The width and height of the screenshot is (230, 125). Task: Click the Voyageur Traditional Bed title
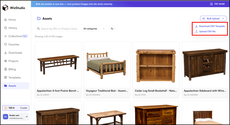tap(107, 91)
